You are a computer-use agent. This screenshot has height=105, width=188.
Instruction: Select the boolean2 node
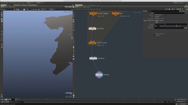click(x=93, y=58)
